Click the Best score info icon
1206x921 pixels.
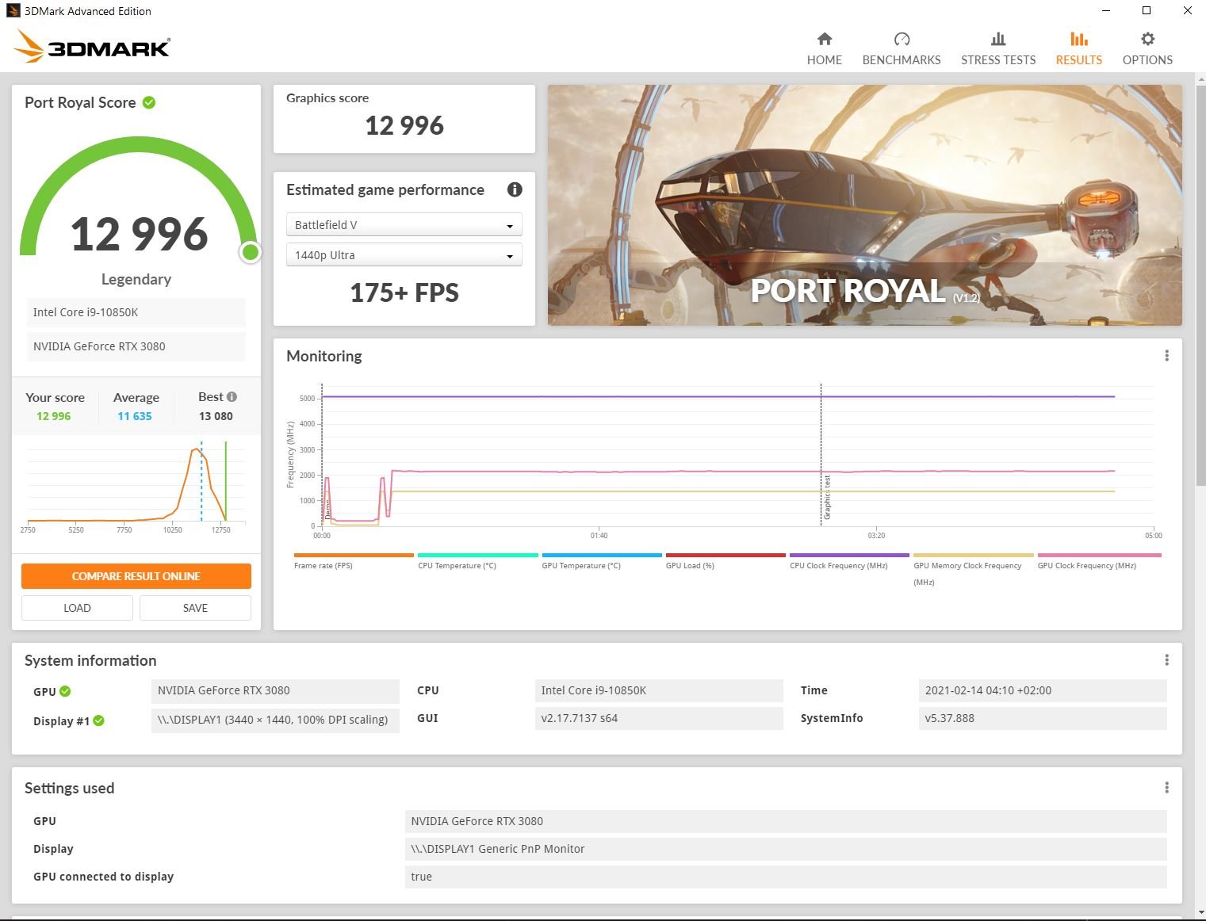tap(232, 396)
